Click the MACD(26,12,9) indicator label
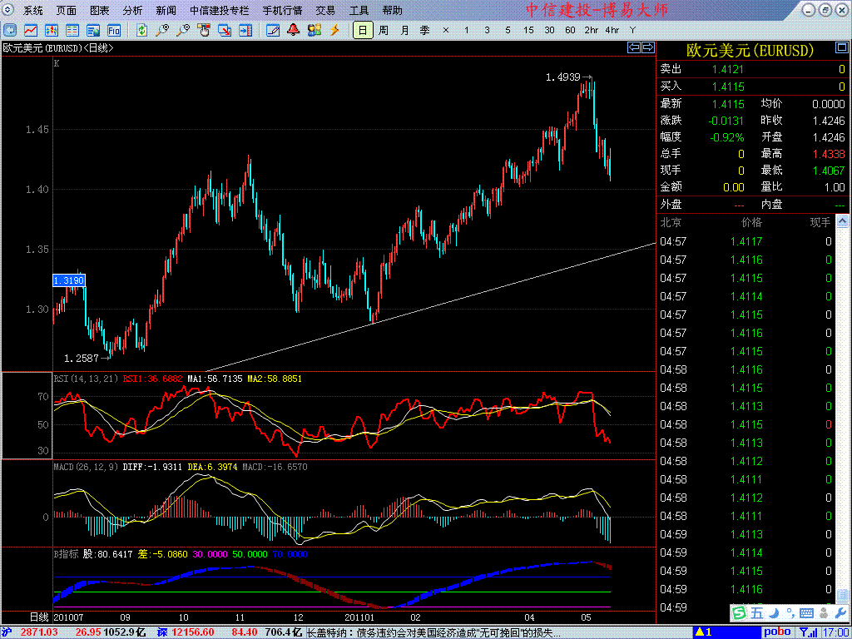This screenshot has height=639, width=852. click(x=87, y=467)
